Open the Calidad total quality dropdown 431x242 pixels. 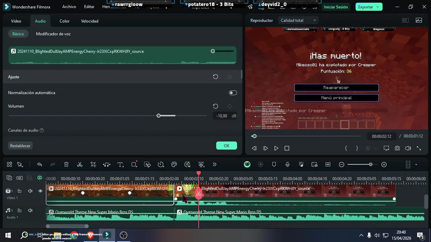298,21
